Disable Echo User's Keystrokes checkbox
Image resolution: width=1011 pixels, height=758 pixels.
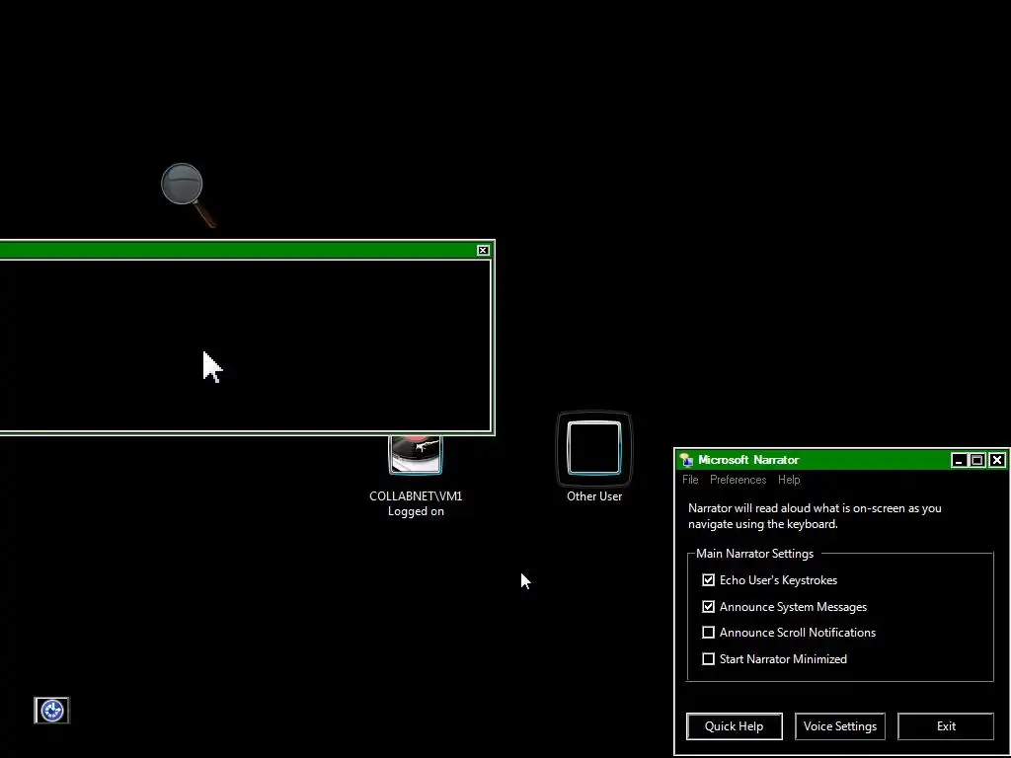pyautogui.click(x=708, y=580)
